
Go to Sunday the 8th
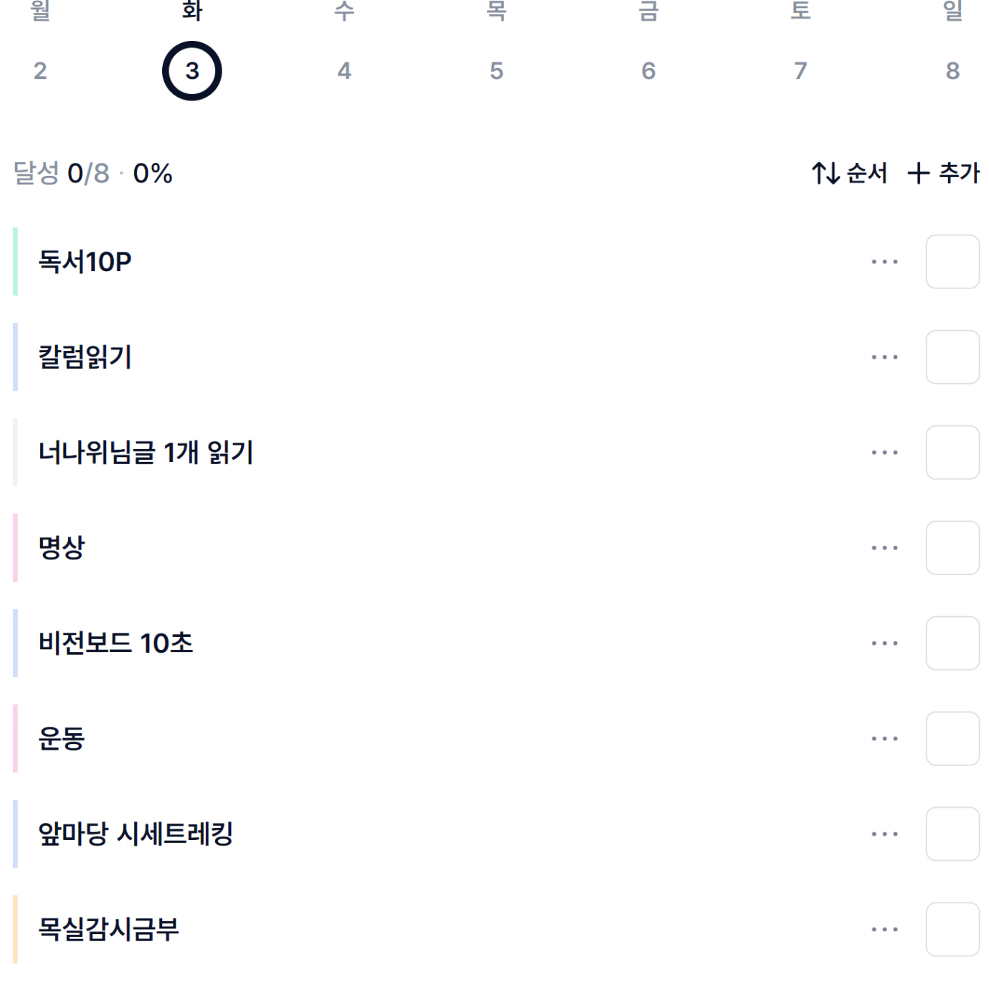click(952, 70)
